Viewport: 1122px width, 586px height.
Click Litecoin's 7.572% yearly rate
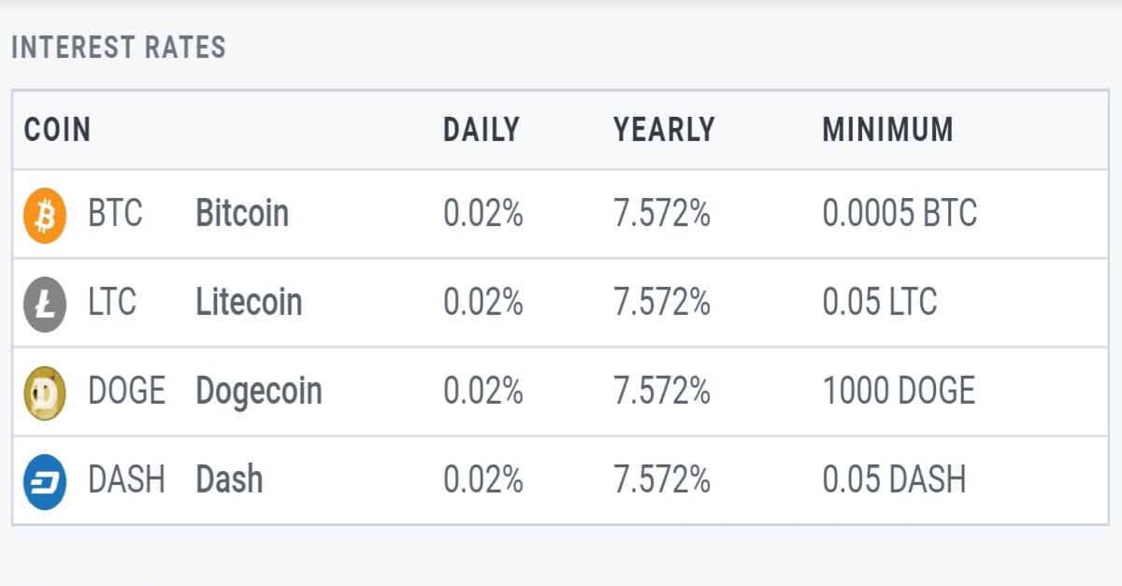pyautogui.click(x=662, y=303)
